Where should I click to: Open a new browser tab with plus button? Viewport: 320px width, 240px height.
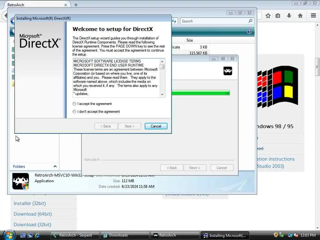[76, 5]
